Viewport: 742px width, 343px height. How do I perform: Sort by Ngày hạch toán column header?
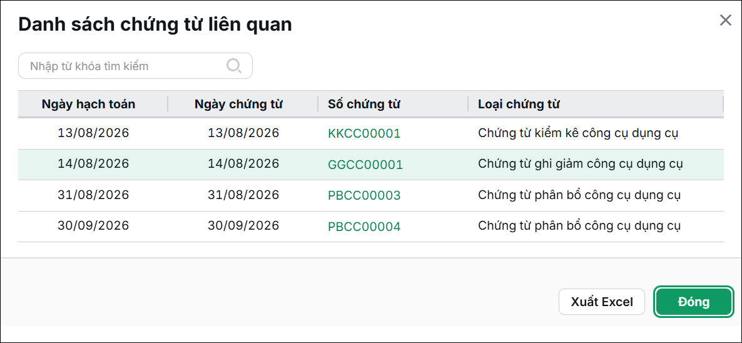[88, 104]
